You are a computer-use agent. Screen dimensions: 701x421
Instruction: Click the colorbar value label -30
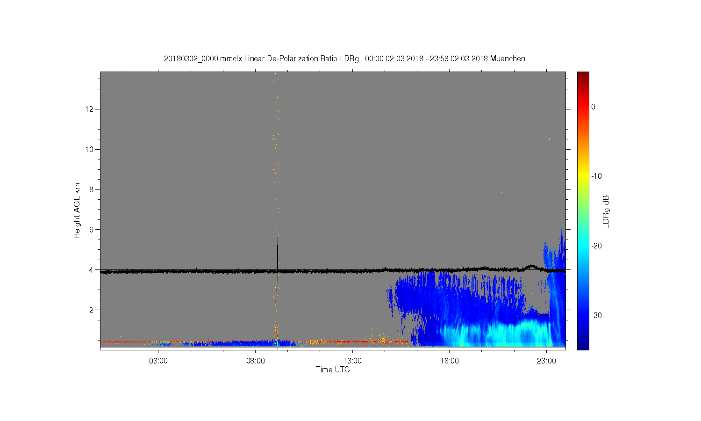(596, 316)
